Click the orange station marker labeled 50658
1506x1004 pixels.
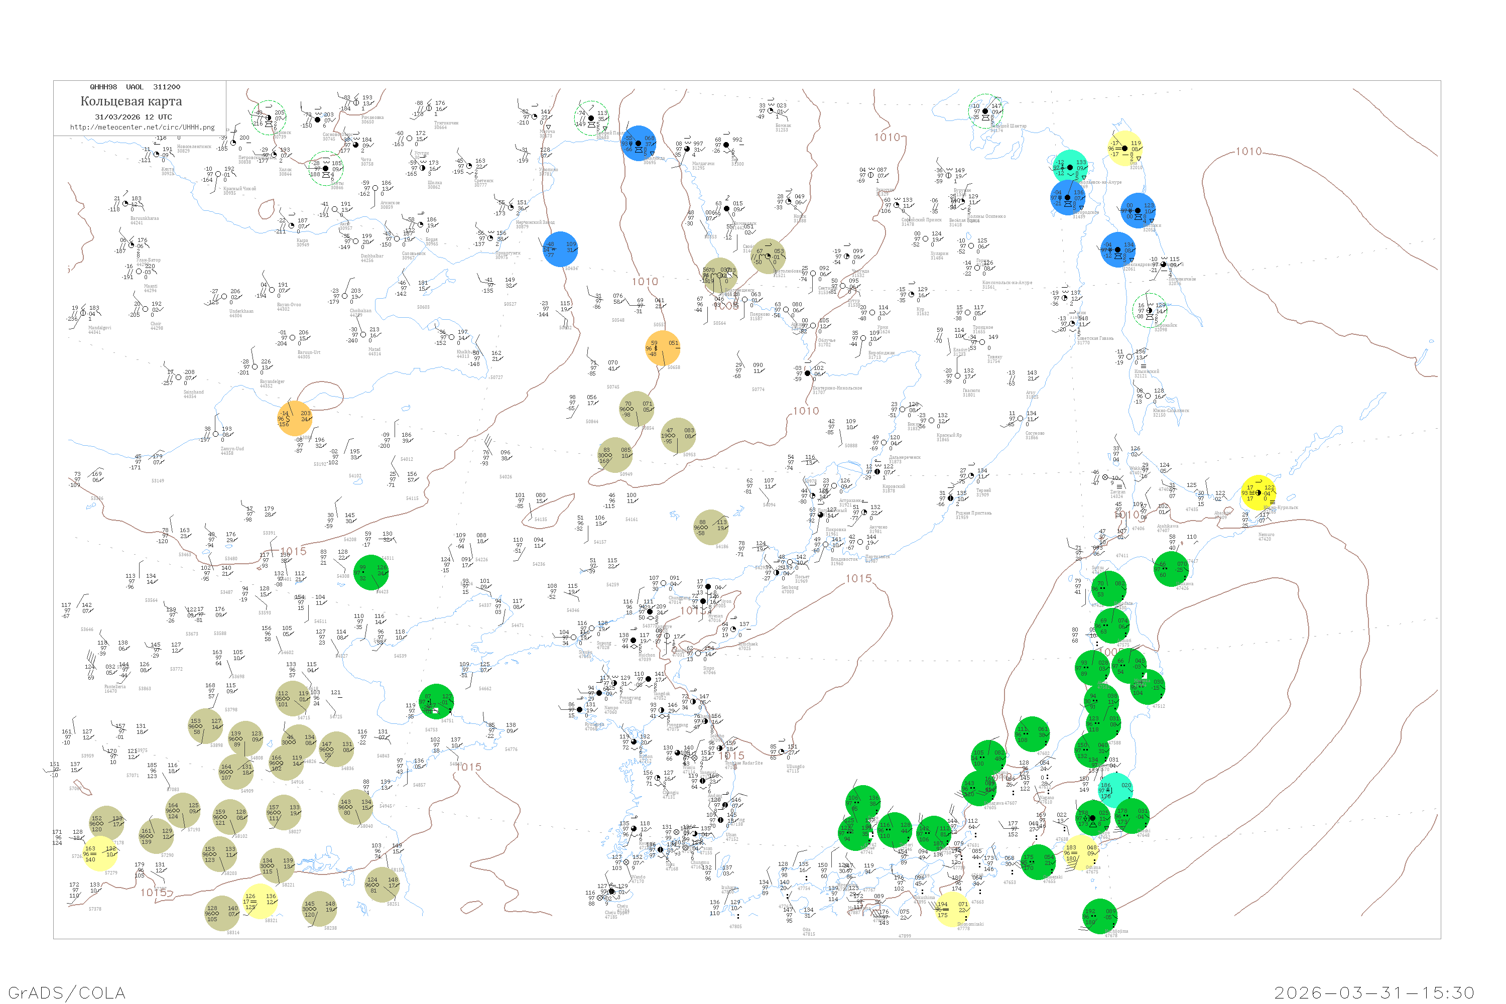[x=663, y=348]
